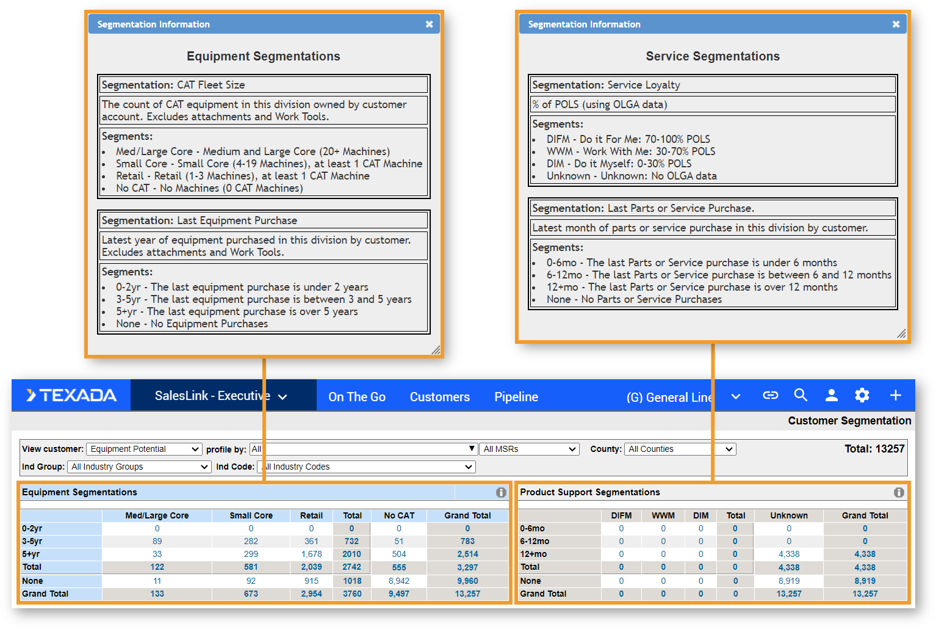Expand the All Counties dropdown
Image resolution: width=936 pixels, height=629 pixels.
point(680,449)
